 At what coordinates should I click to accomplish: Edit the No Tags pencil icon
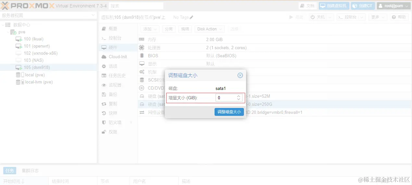[192, 17]
